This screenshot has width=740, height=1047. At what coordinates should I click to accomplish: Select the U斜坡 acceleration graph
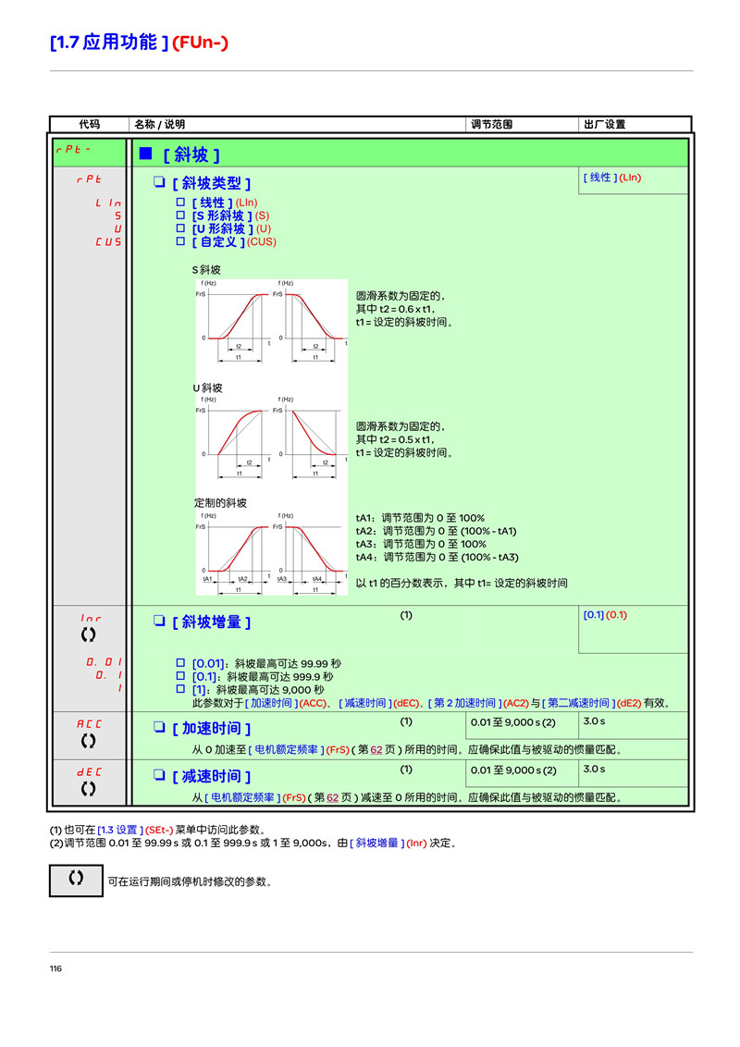pos(234,437)
